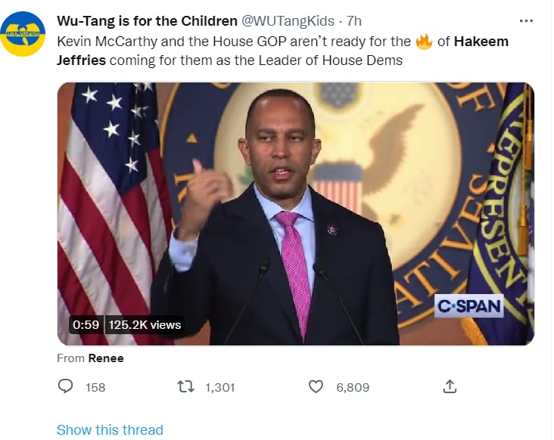Image resolution: width=554 pixels, height=440 pixels.
Task: Click the 125.2K views label
Action: (145, 324)
